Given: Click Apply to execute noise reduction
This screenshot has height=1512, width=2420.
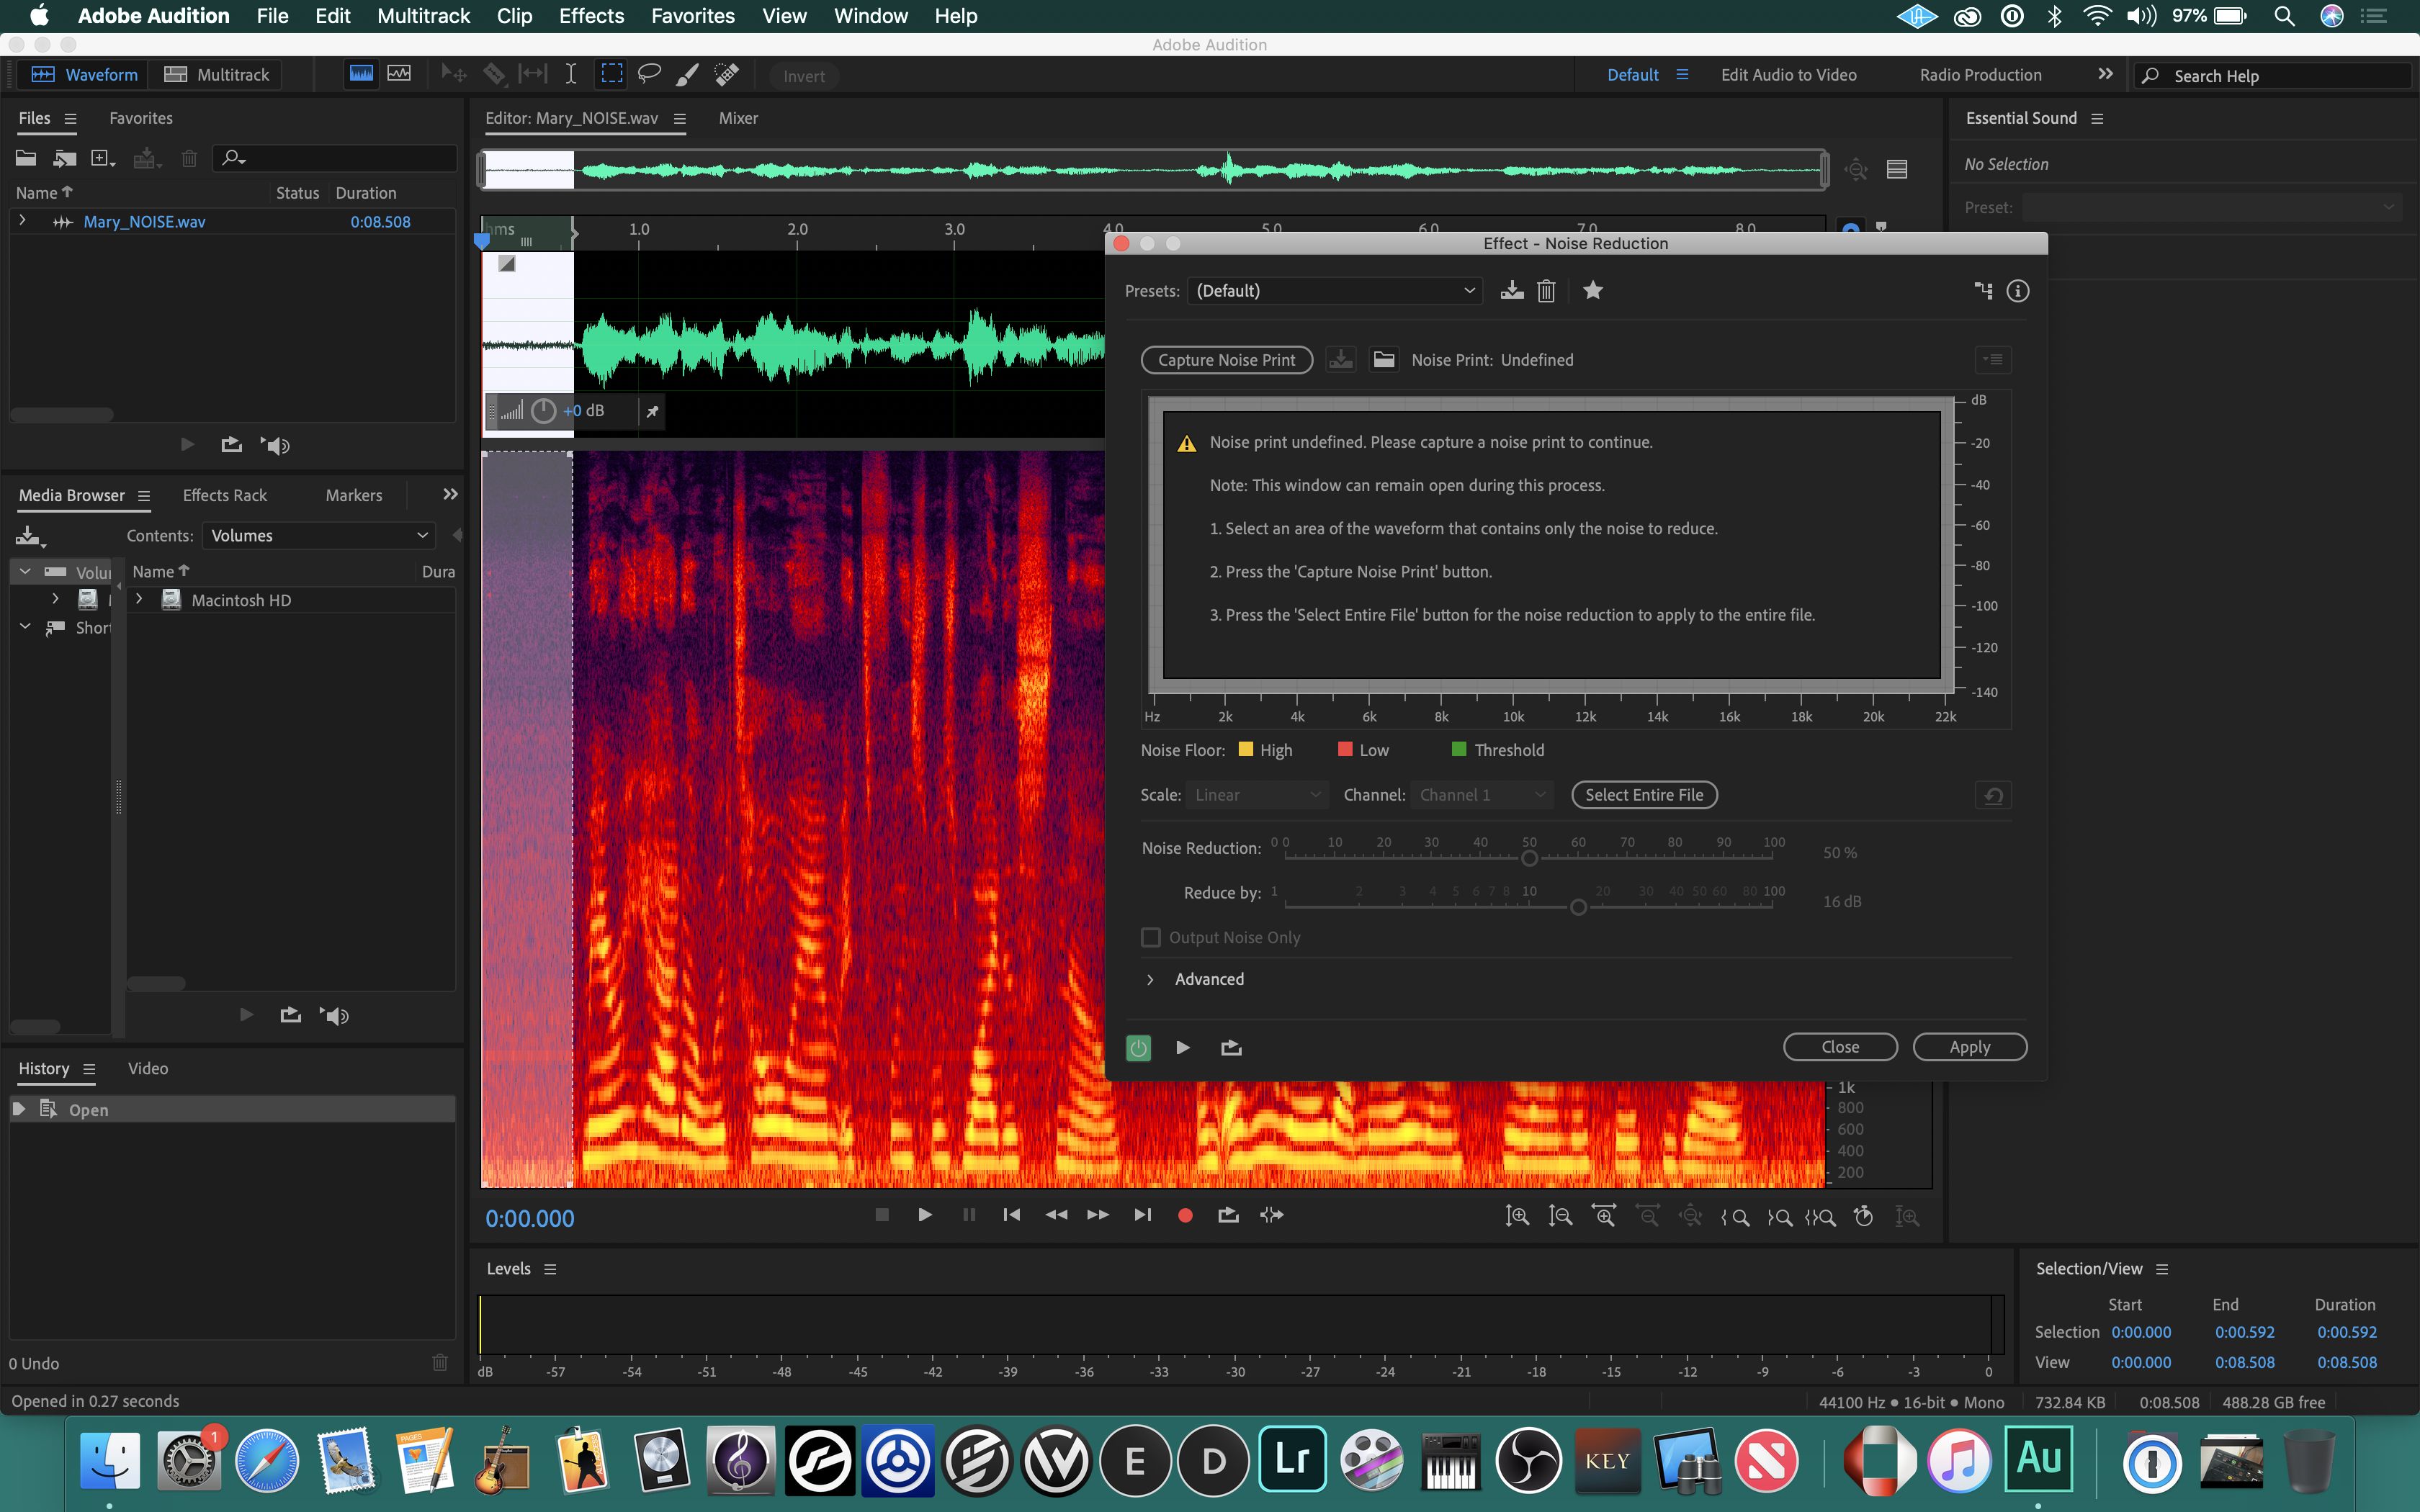Looking at the screenshot, I should (1971, 1047).
